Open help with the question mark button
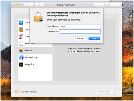Screen dimensions: 134x101 (117, 92)
